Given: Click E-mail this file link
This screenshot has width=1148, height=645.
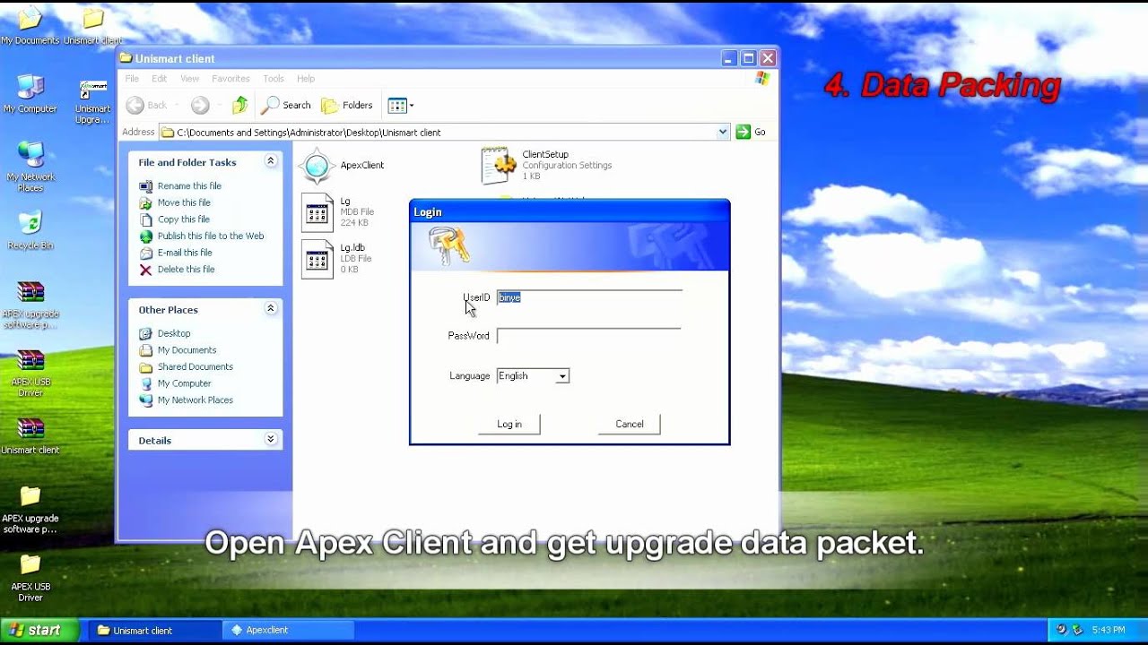Looking at the screenshot, I should click(185, 253).
